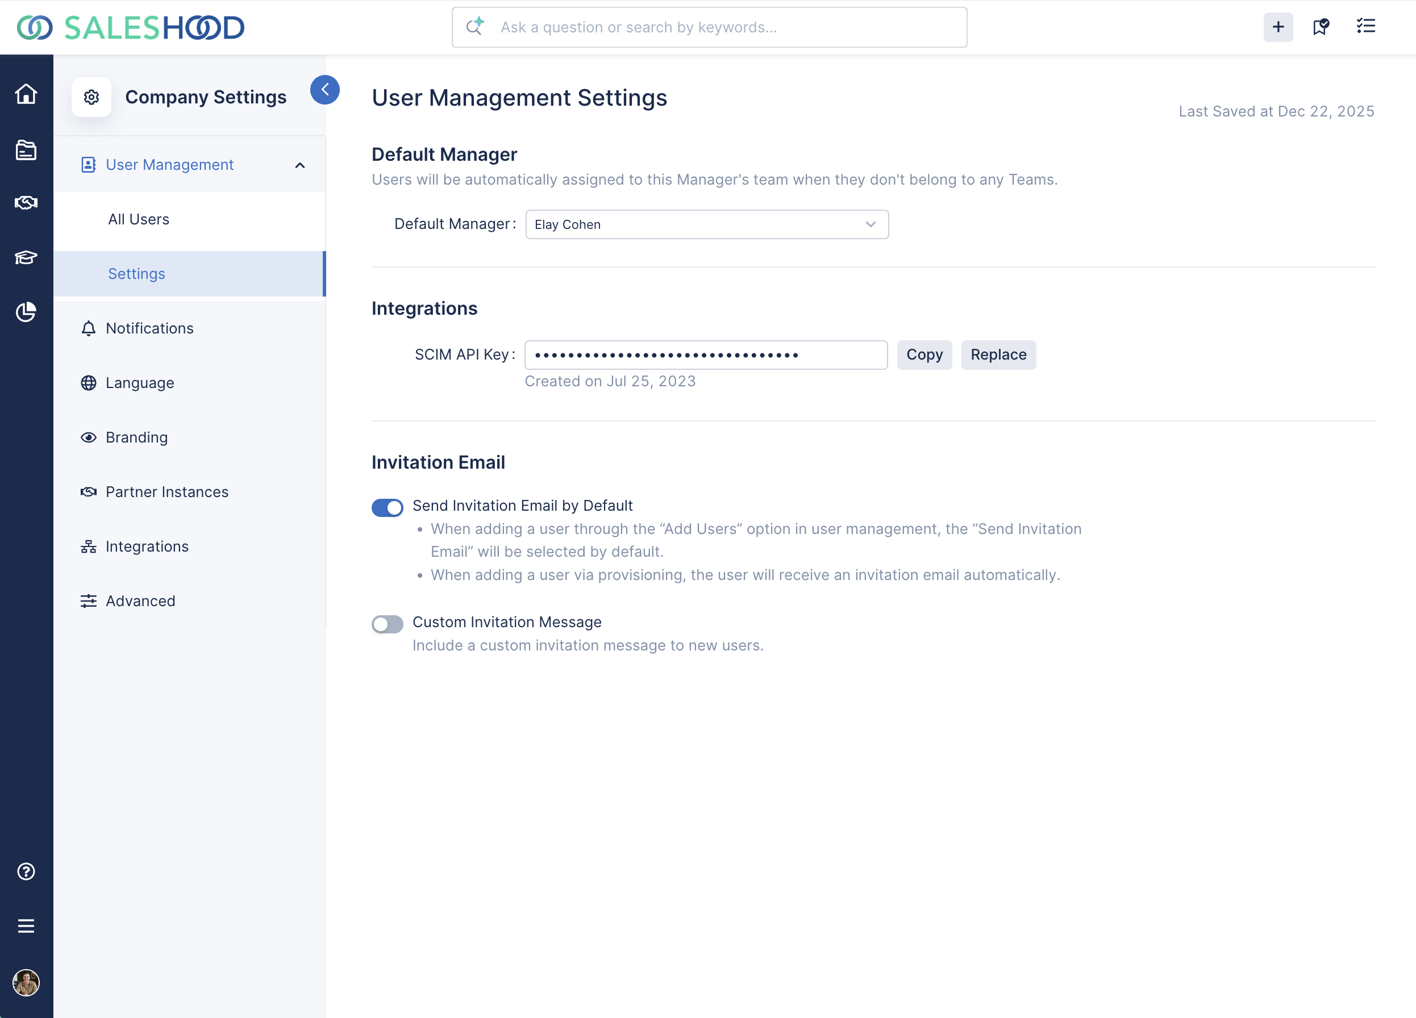The image size is (1416, 1018).
Task: Open the Notifications settings section
Action: pyautogui.click(x=149, y=328)
